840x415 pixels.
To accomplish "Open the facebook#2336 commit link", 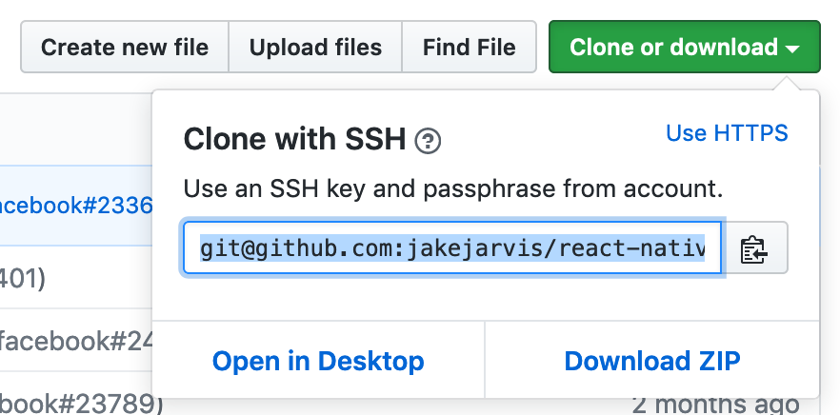I will pos(76,205).
